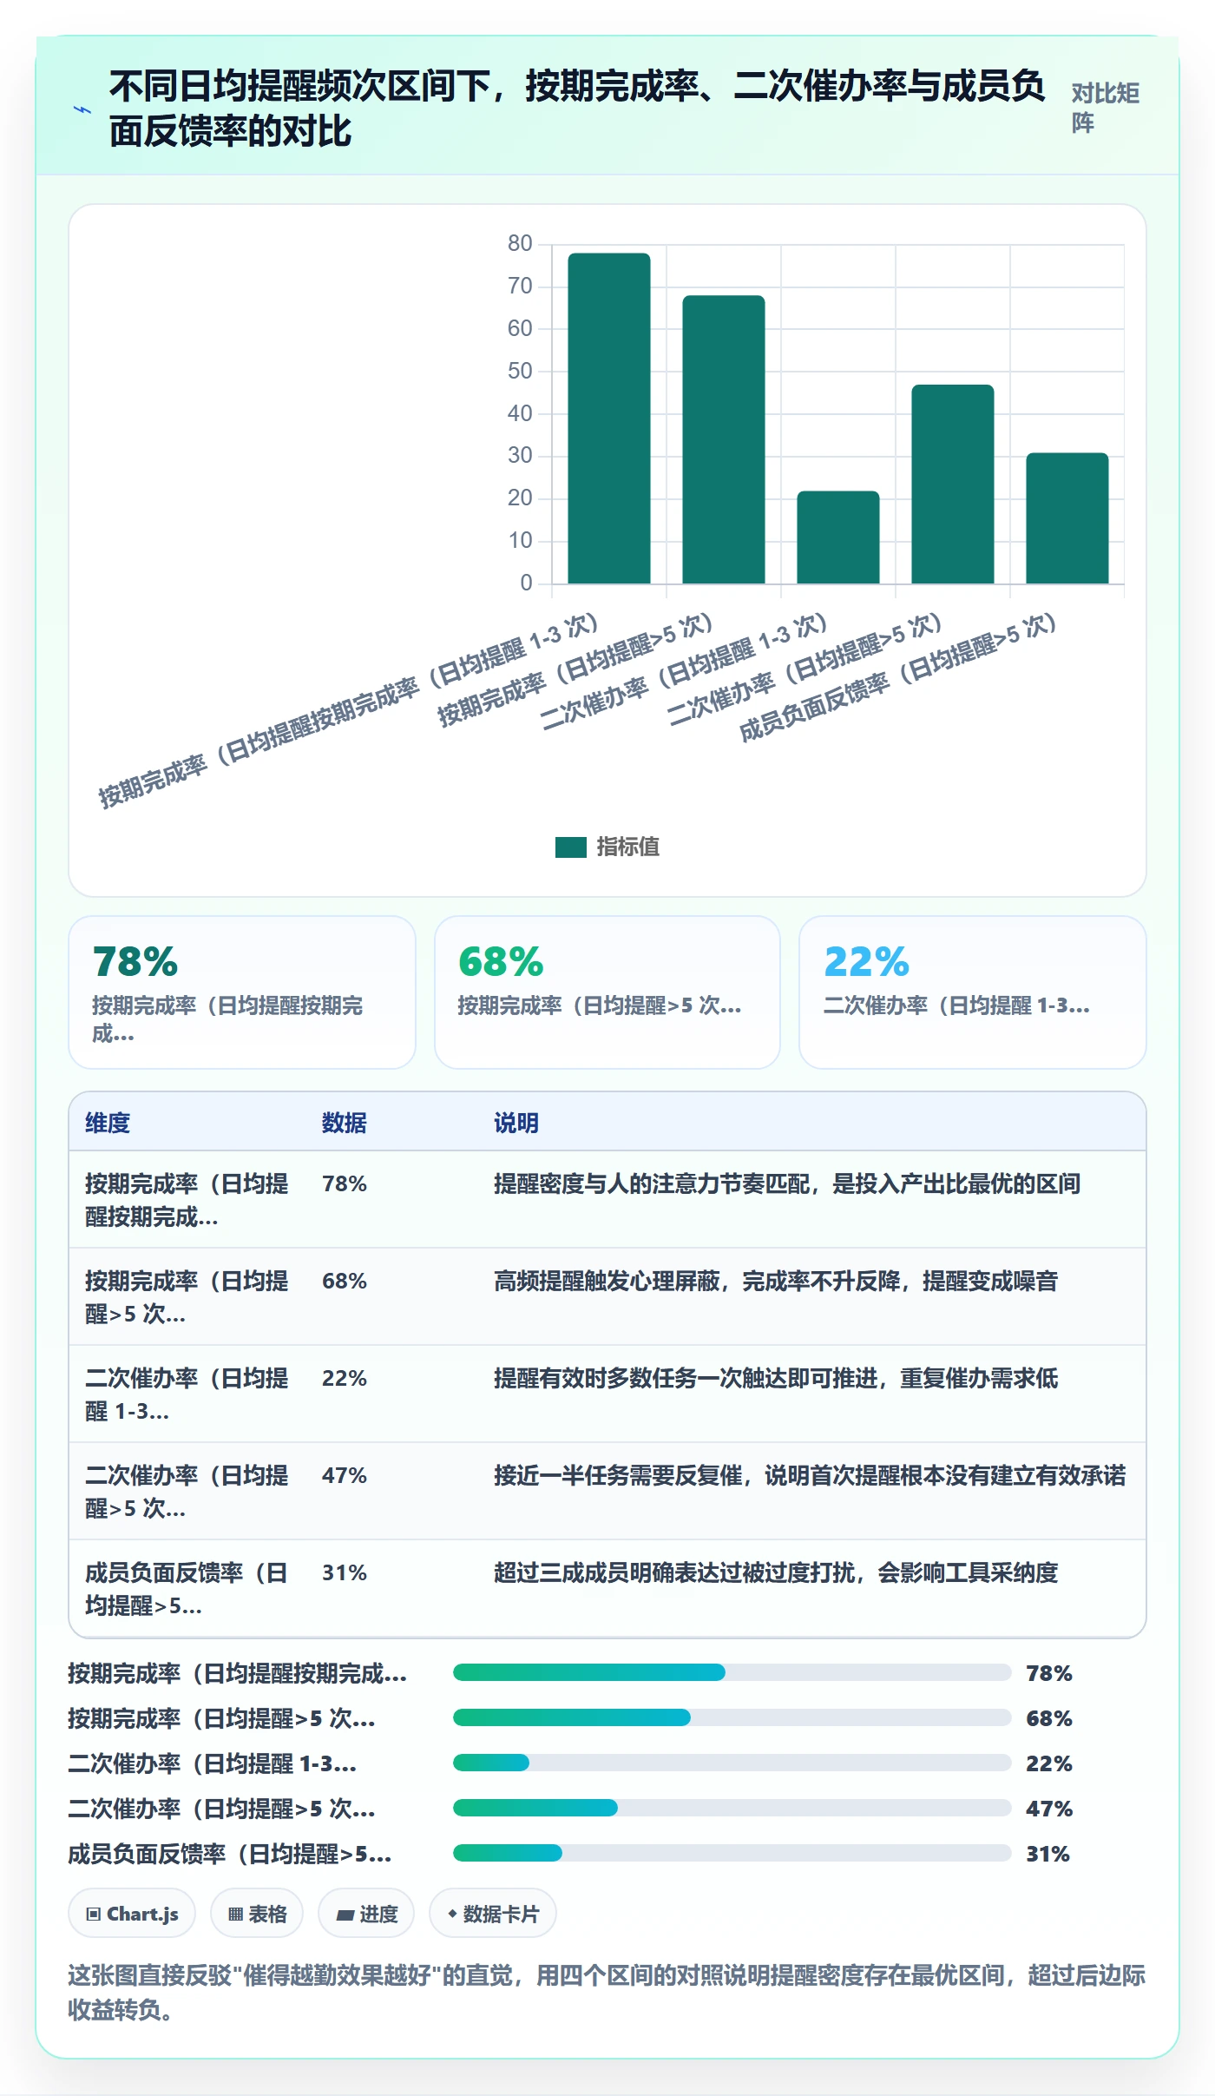
Task: Select the shortest chart bar at 22
Action: tap(838, 537)
